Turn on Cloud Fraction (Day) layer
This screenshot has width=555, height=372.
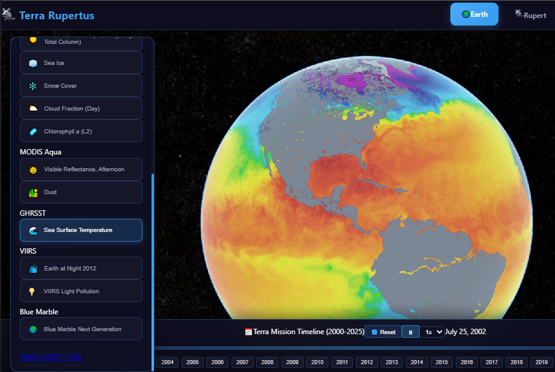81,108
